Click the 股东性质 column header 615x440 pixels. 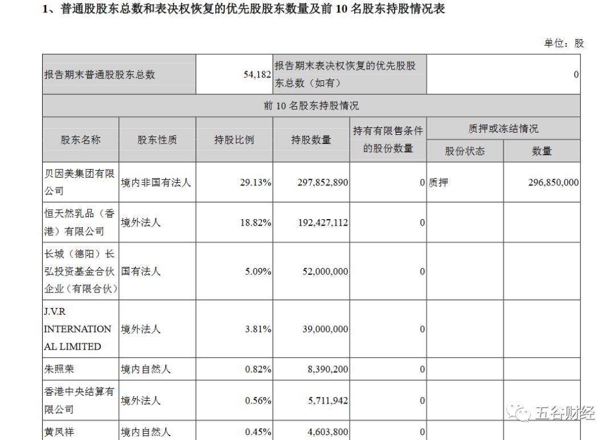point(157,140)
